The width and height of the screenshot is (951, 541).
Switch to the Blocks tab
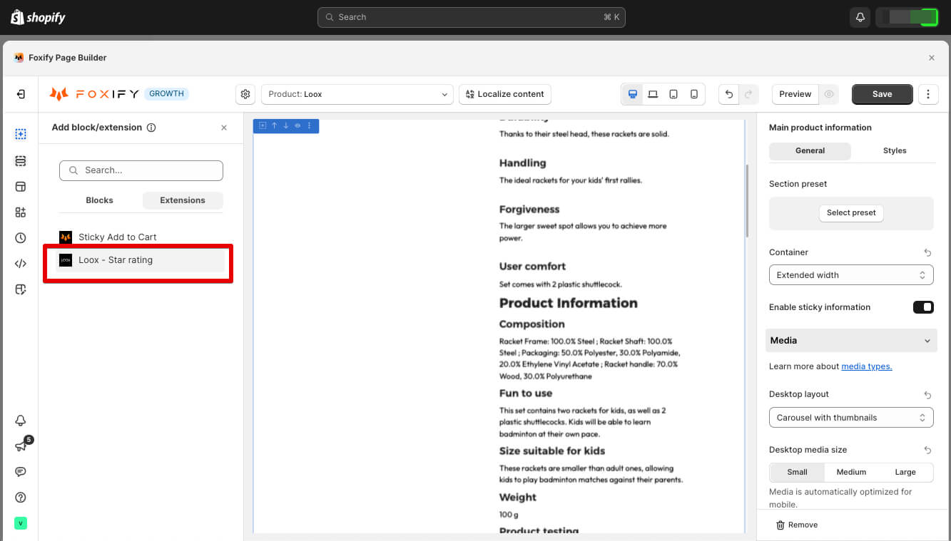click(99, 200)
